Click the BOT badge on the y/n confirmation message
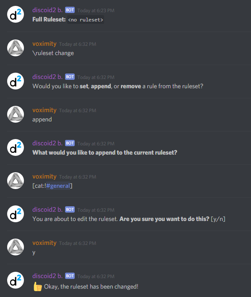251x297 pixels. point(70,210)
